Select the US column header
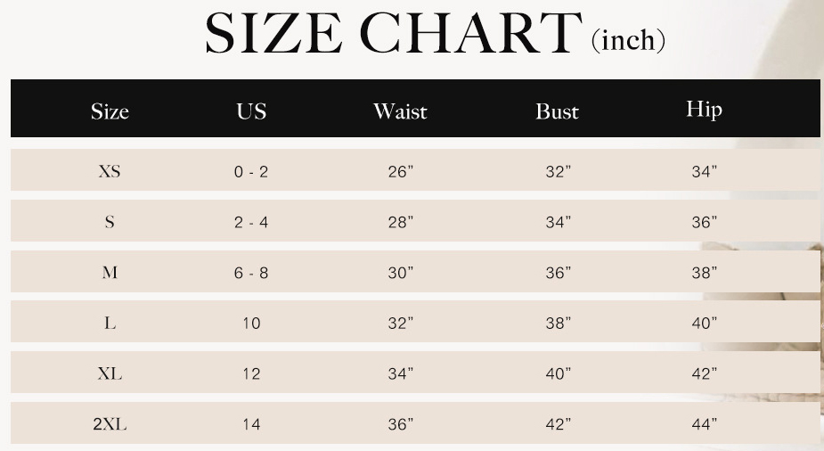Screen dimensions: 824x451 click(251, 111)
